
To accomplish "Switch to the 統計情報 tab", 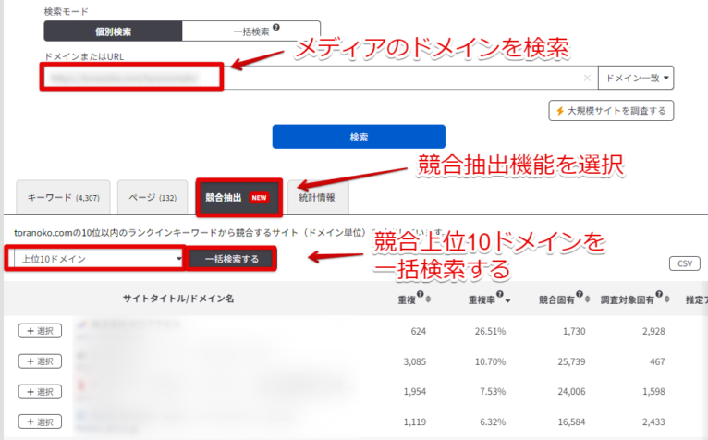I will pos(317,197).
